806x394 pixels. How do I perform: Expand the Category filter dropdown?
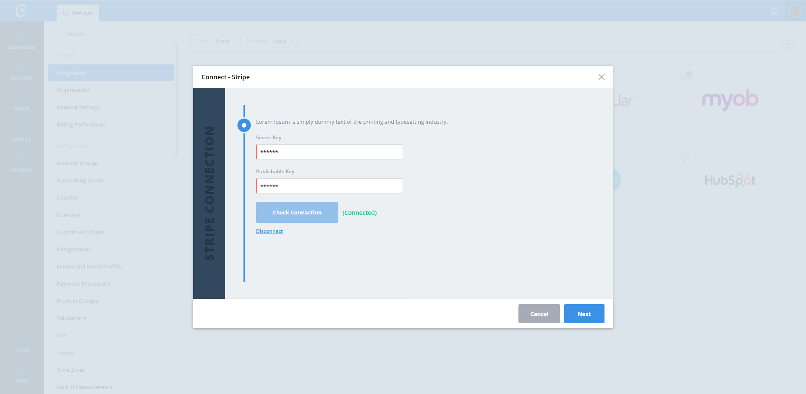(270, 41)
